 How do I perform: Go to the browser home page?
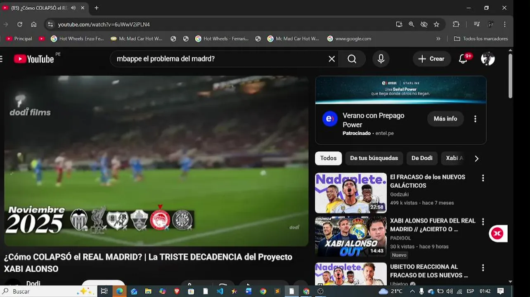pos(34,24)
